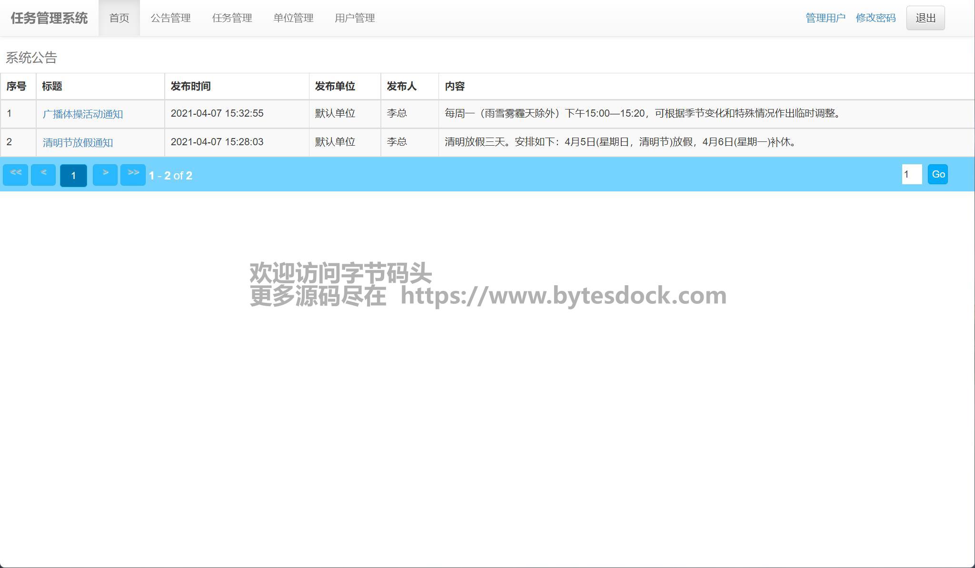Screen dimensions: 975x568
Task: Open 任务管理 menu item
Action: pyautogui.click(x=232, y=18)
